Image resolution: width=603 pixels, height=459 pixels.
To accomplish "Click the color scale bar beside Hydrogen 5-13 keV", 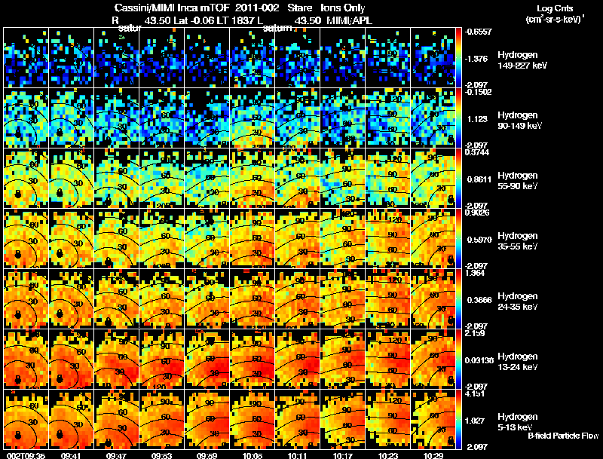I will tap(458, 419).
